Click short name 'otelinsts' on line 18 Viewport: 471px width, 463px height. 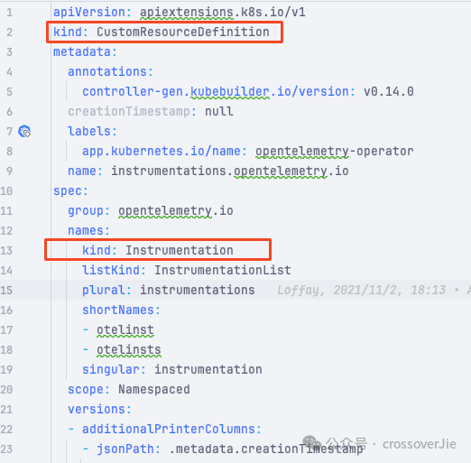pyautogui.click(x=129, y=349)
